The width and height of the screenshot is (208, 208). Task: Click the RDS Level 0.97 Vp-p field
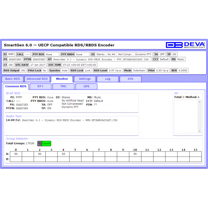pyautogui.click(x=107, y=70)
